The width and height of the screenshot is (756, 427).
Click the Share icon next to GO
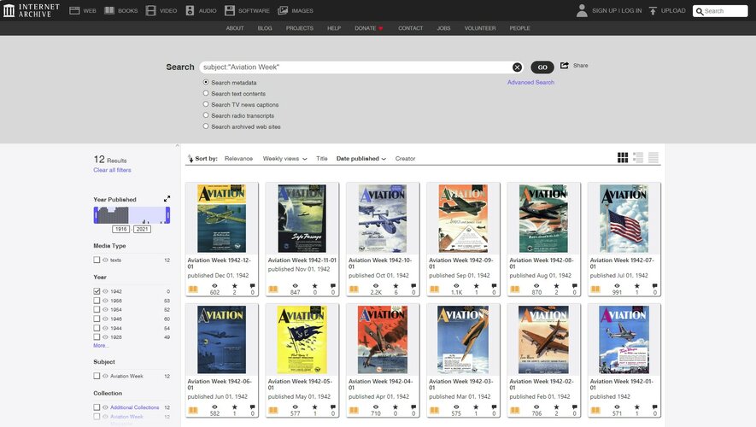(x=564, y=65)
